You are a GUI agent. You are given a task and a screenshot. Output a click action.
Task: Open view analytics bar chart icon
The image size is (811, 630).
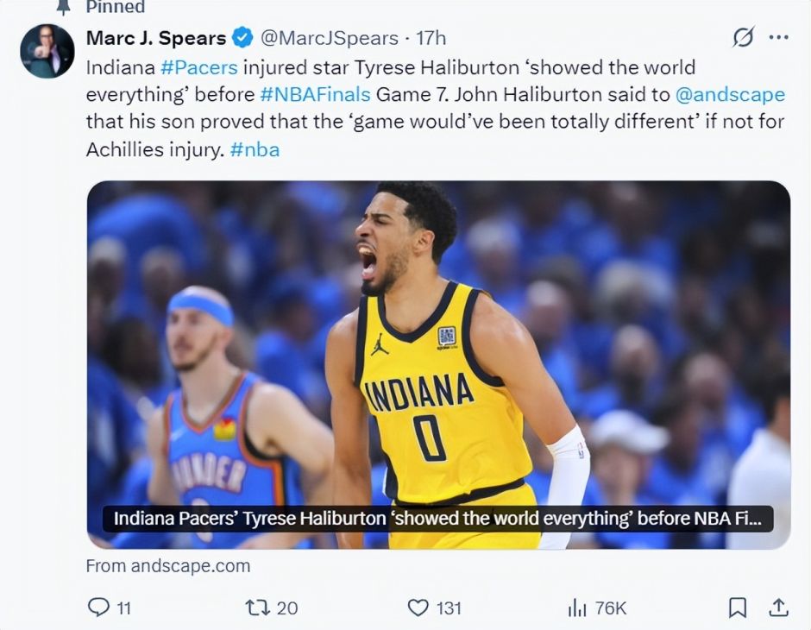pyautogui.click(x=577, y=608)
